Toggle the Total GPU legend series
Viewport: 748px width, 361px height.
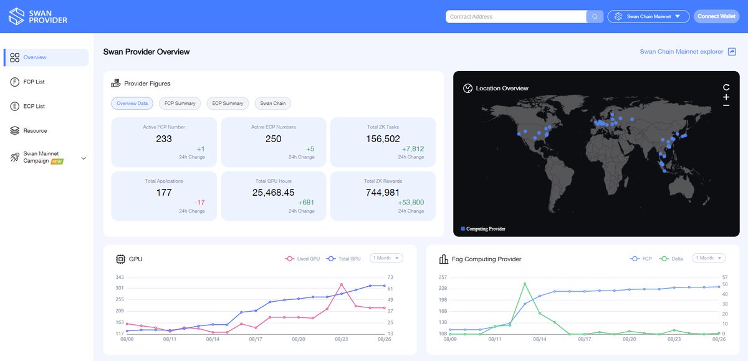343,258
